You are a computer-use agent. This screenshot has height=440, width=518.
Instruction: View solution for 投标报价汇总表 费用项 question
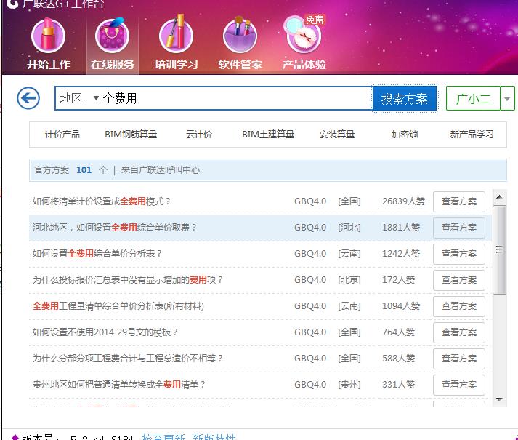[459, 280]
